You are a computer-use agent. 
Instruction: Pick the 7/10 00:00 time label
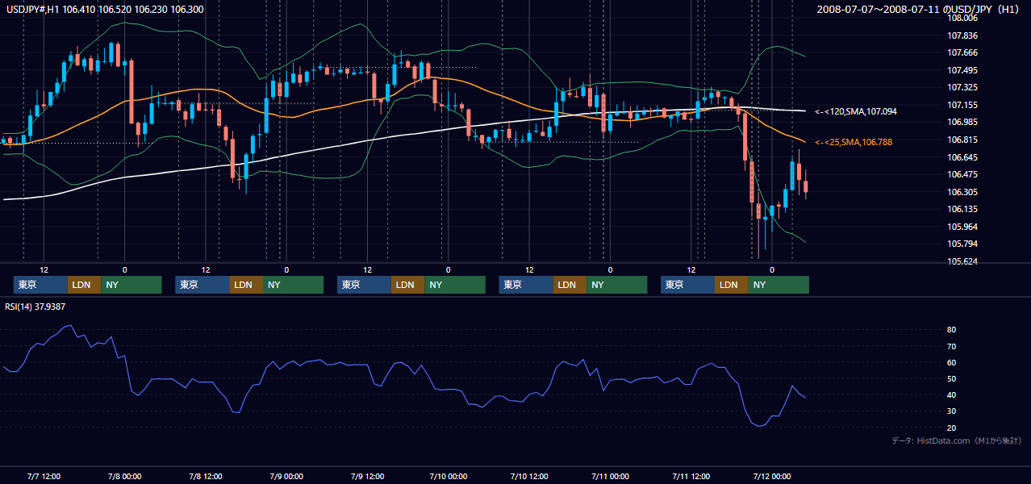[x=448, y=476]
